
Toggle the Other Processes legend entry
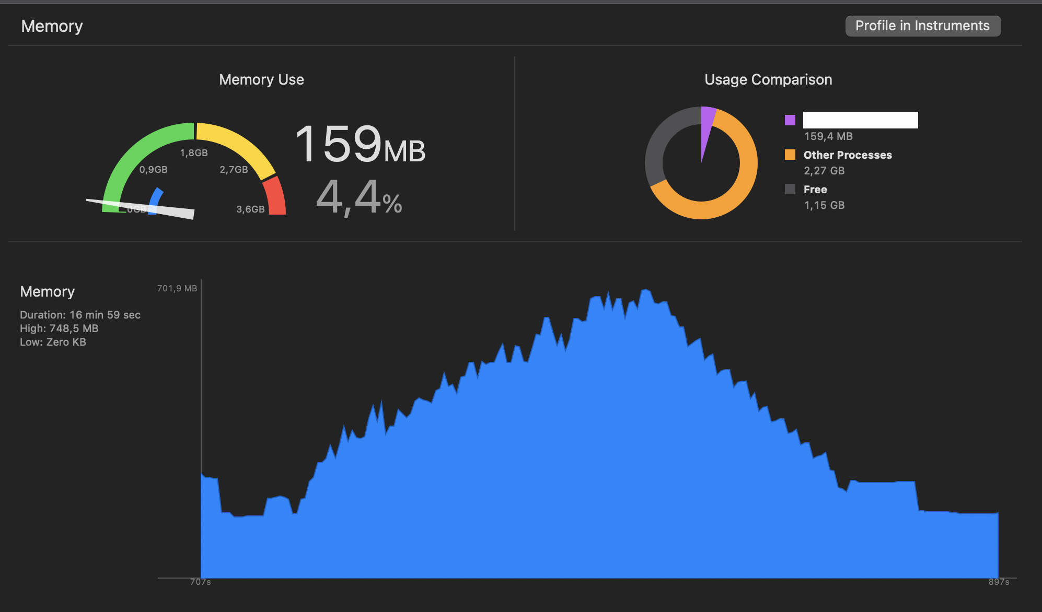pyautogui.click(x=847, y=155)
